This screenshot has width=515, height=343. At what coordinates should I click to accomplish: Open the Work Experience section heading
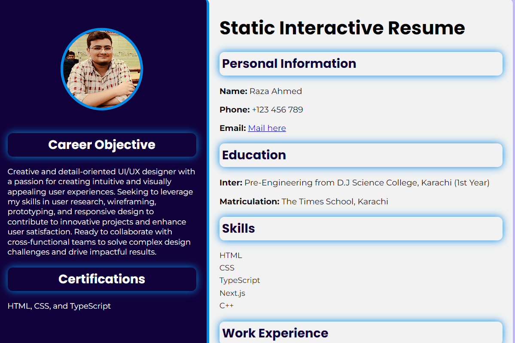click(x=361, y=333)
